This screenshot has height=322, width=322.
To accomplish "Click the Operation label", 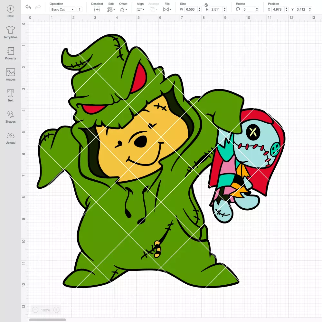I will 56,4.
